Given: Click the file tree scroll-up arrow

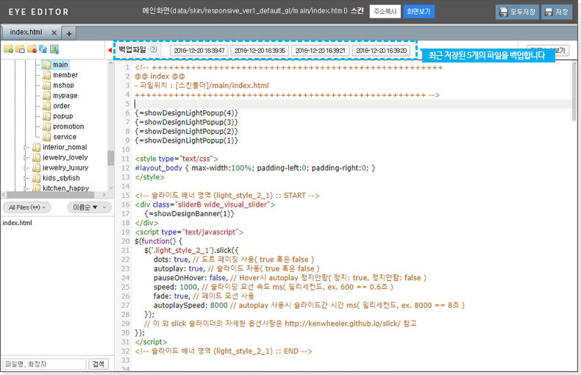Looking at the screenshot, I should point(110,63).
